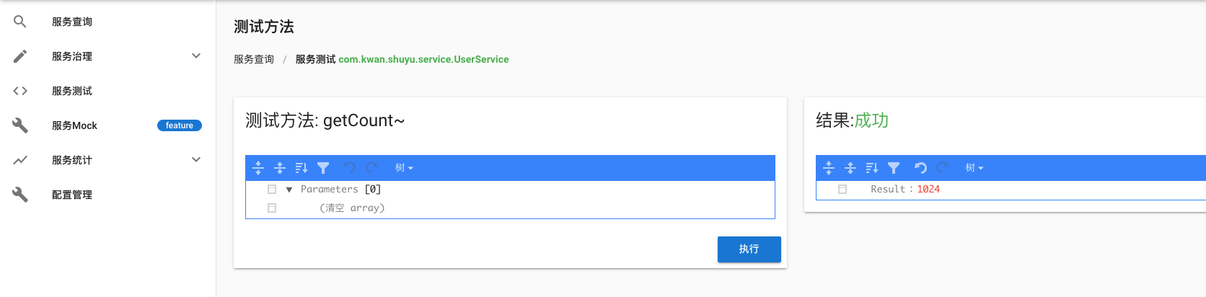This screenshot has width=1206, height=297.
Task: Open the 服务测试 sidebar item
Action: (x=72, y=91)
